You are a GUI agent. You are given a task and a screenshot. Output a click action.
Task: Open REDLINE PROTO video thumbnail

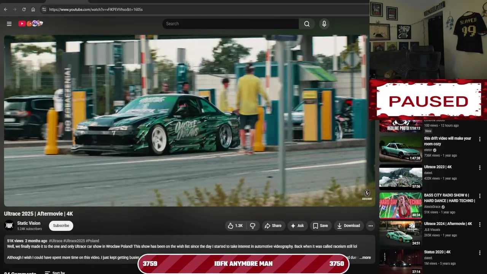tap(401, 125)
